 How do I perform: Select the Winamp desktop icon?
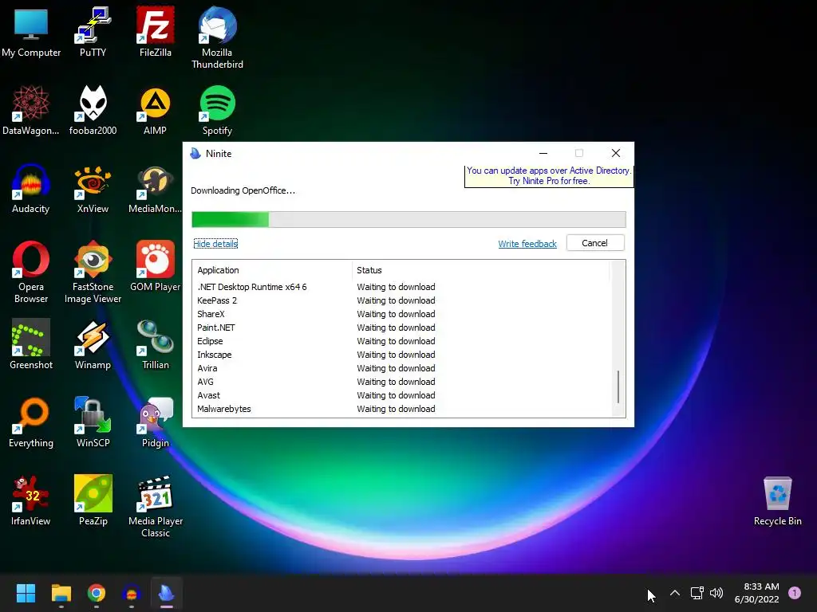(x=93, y=344)
